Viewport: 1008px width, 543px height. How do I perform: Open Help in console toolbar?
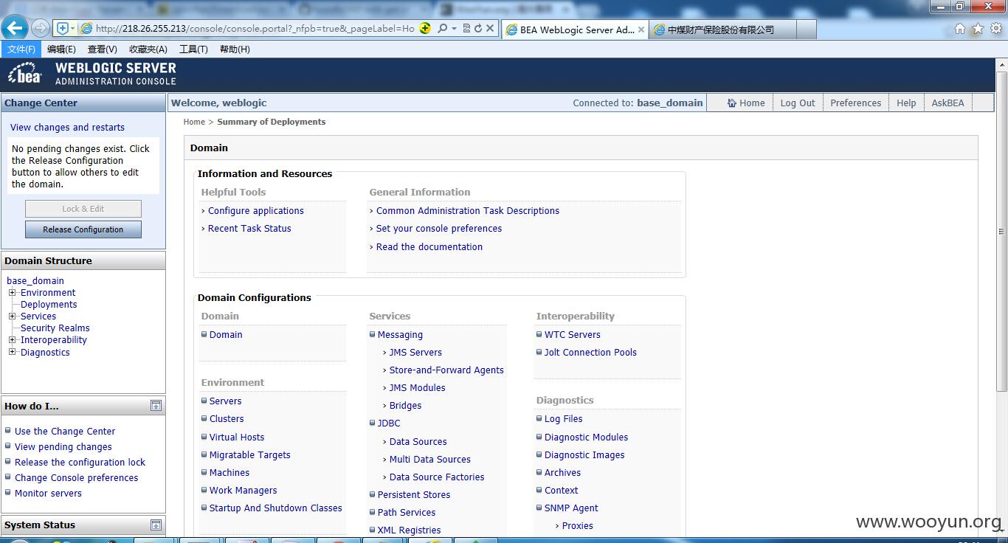906,103
